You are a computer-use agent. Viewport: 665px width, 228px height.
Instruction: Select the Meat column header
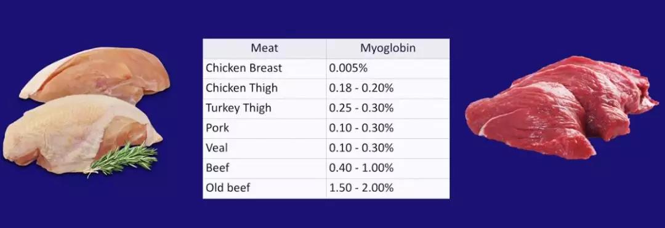tap(264, 48)
